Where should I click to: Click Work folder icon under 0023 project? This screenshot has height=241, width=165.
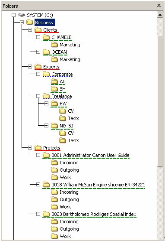54,236
